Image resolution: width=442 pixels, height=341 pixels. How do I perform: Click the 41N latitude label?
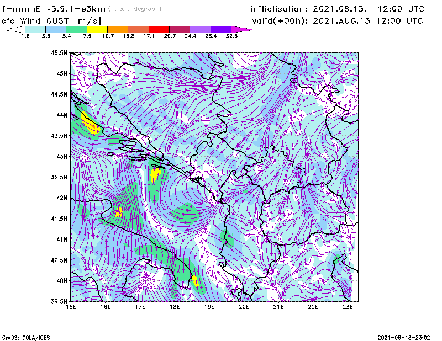tap(62, 239)
